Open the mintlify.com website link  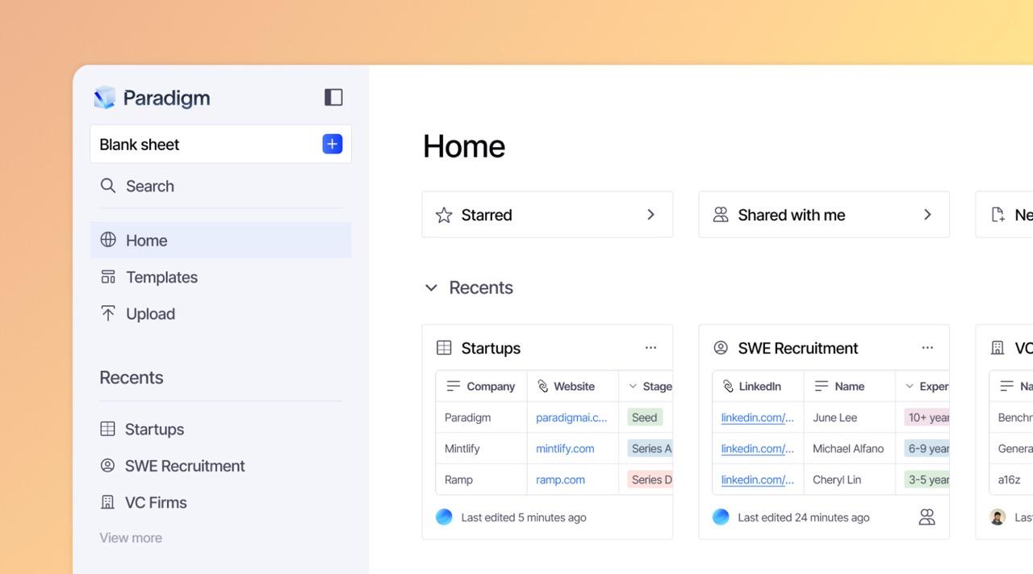pos(565,448)
